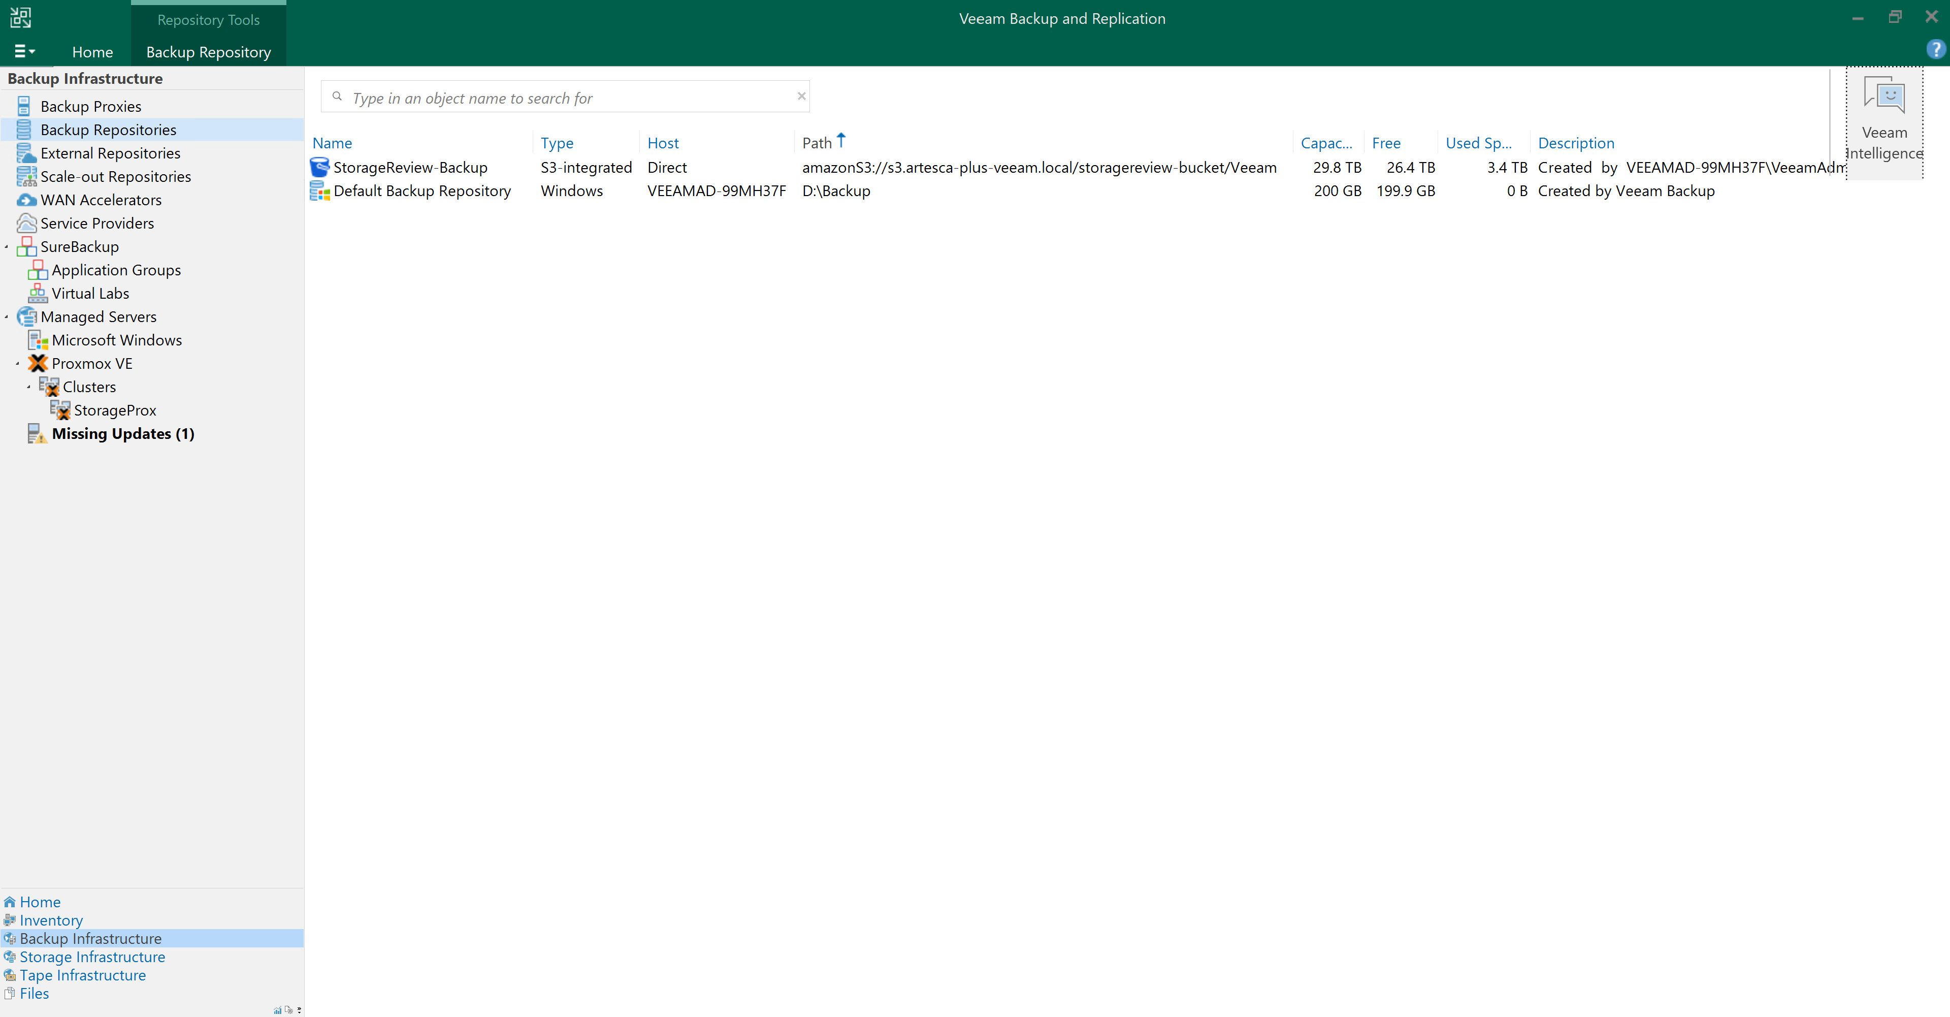This screenshot has width=1950, height=1017.
Task: Click the StorageReview-Backup S3 bucket icon
Action: coord(319,167)
